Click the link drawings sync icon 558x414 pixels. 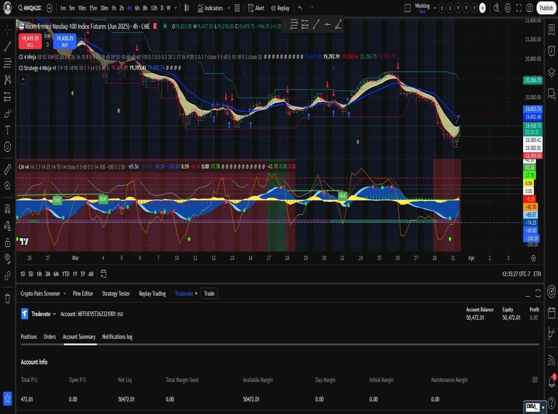click(x=7, y=276)
